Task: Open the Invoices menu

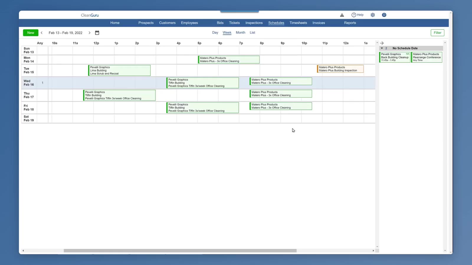Action: coord(319,23)
